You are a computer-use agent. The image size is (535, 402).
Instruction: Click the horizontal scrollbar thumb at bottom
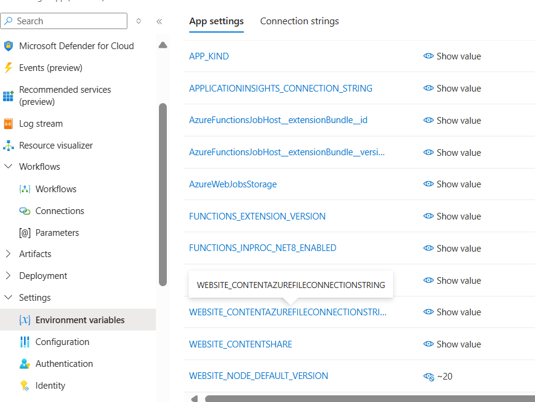(369, 398)
